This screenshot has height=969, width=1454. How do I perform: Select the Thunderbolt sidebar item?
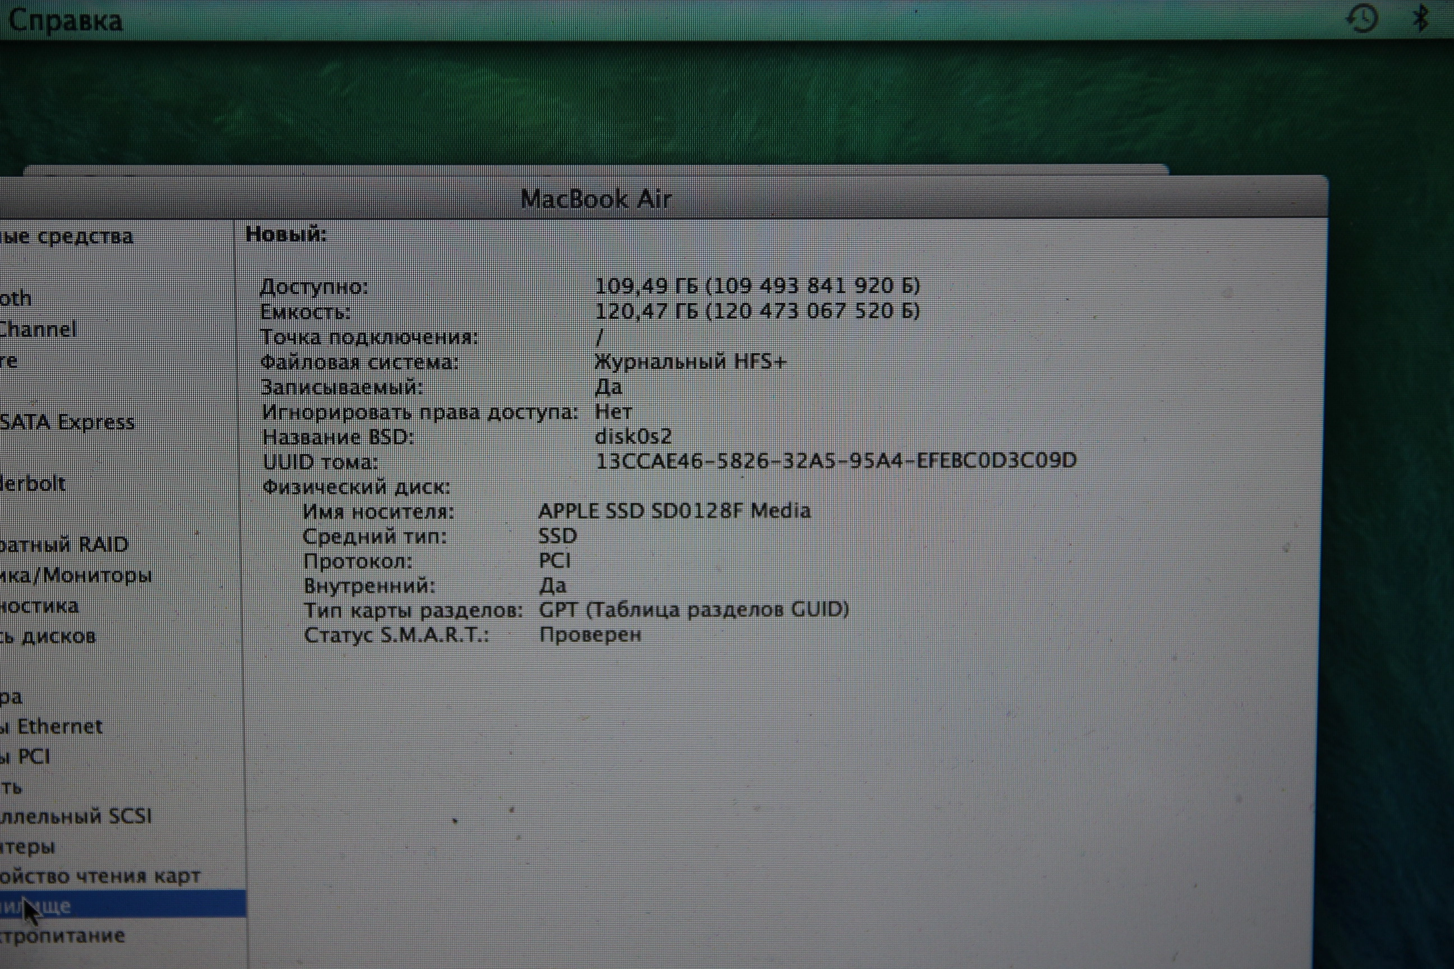[x=32, y=483]
